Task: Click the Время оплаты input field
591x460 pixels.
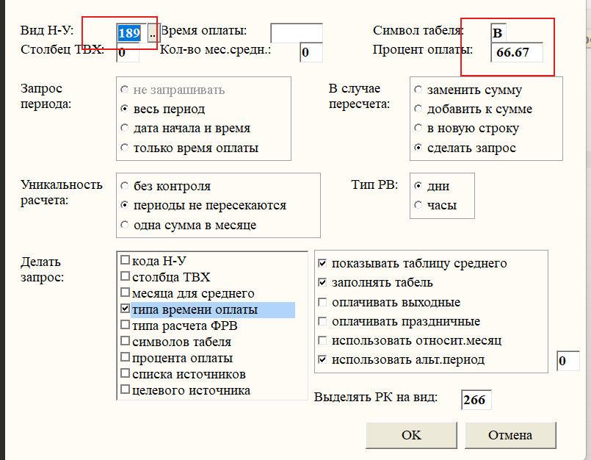Action: tap(296, 32)
